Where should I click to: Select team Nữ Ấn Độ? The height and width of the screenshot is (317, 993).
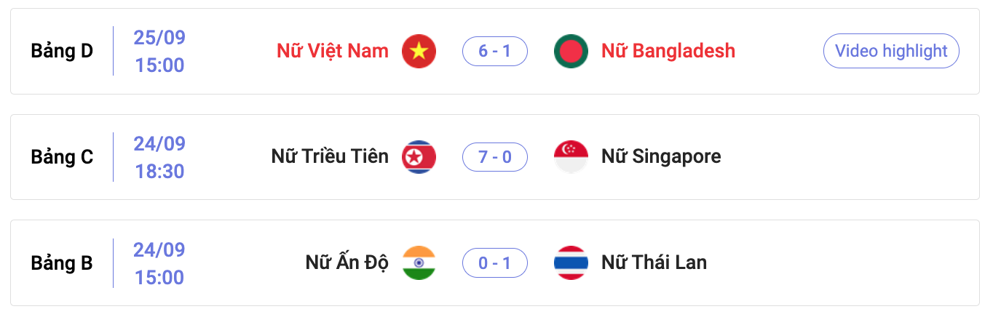click(x=347, y=262)
